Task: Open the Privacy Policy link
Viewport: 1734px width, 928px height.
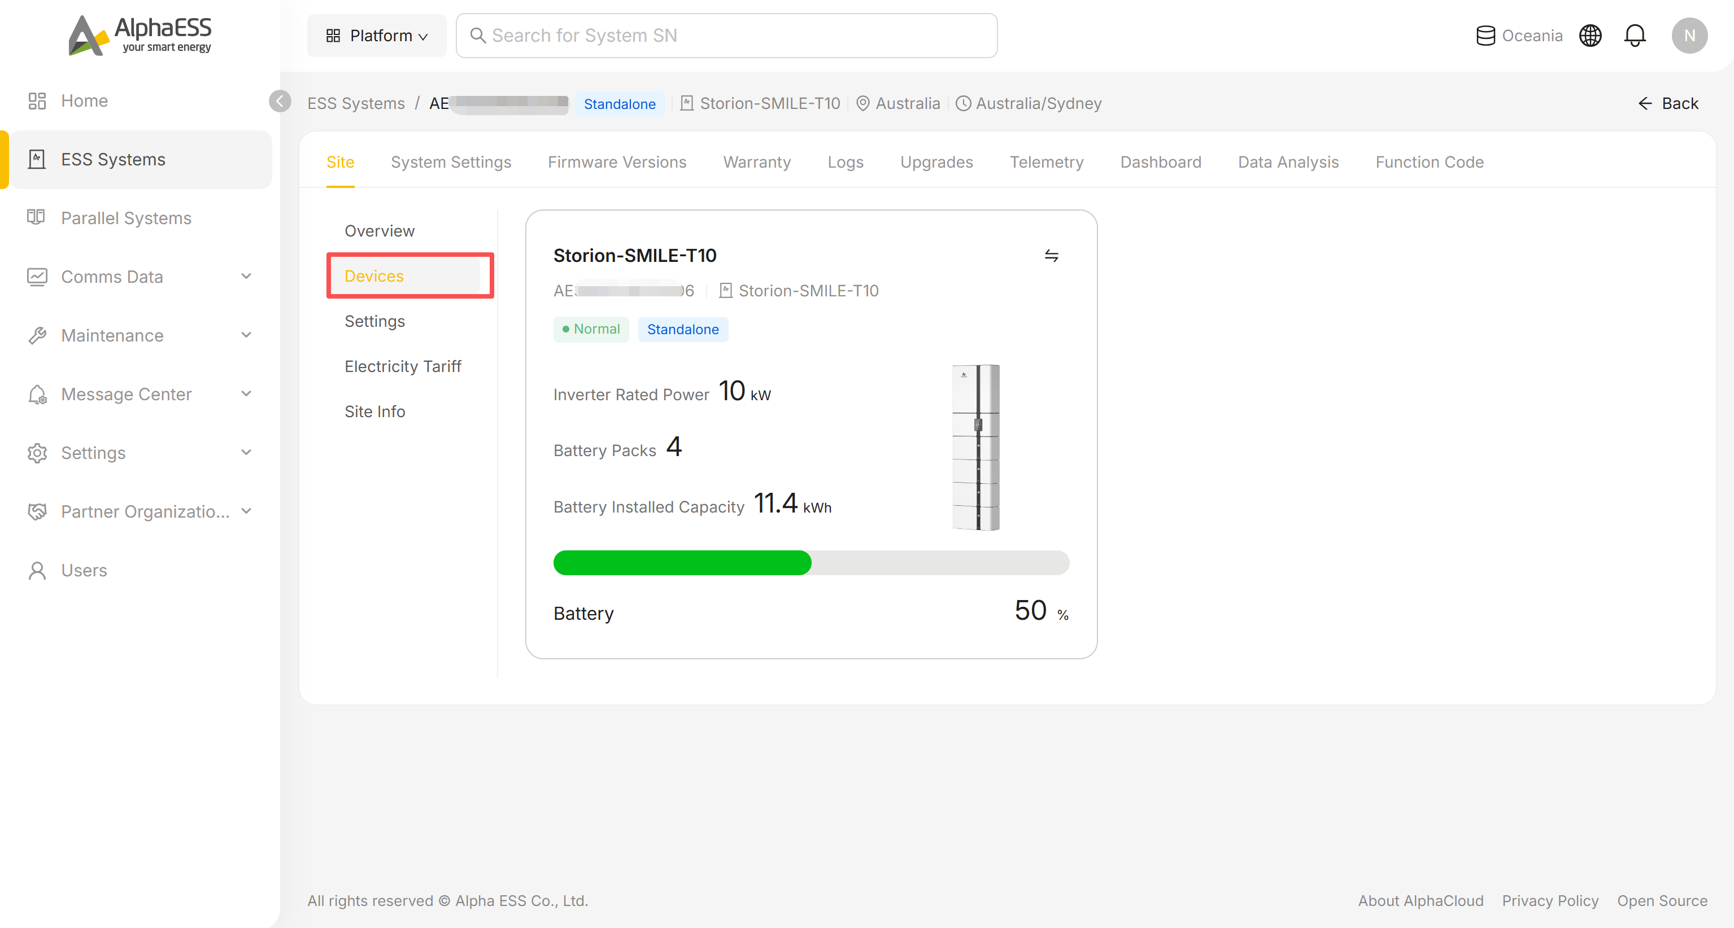Action: 1549,900
